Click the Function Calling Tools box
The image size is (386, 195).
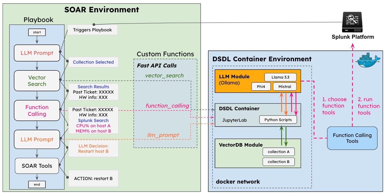352,138
